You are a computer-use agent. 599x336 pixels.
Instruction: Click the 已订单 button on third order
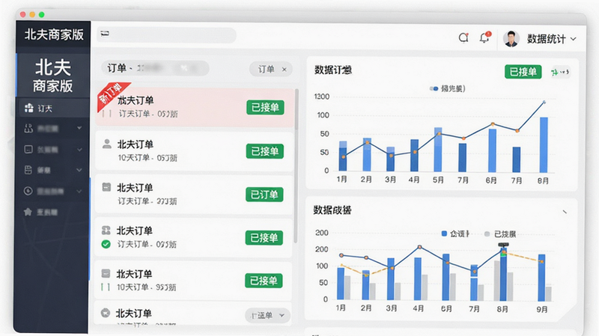pos(264,195)
